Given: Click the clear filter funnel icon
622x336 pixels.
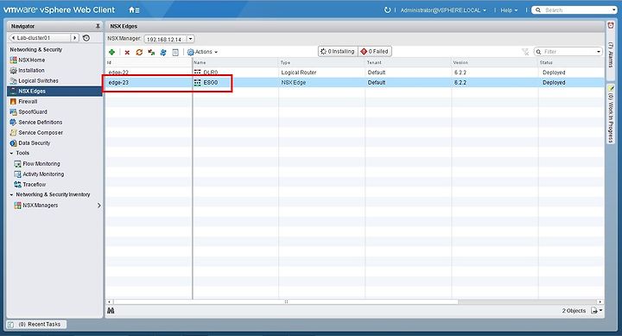Looking at the screenshot, I should tap(525, 52).
